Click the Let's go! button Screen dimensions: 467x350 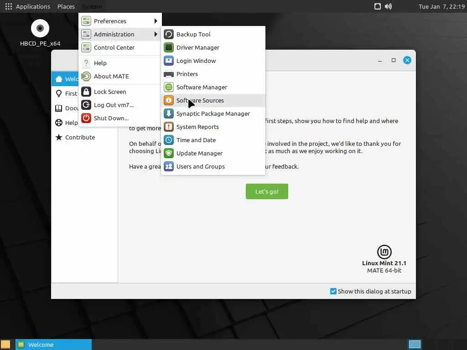(267, 191)
